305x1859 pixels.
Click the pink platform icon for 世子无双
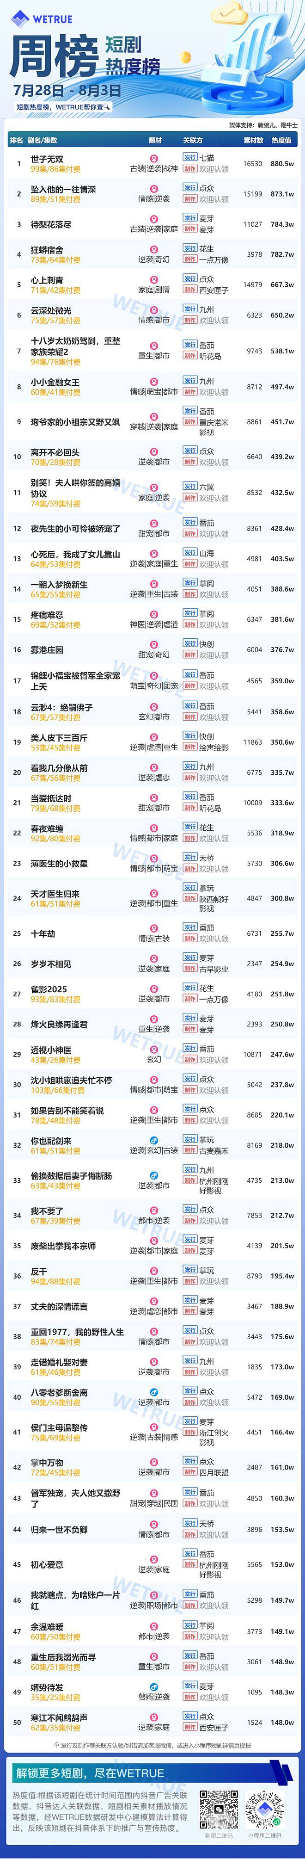153,158
